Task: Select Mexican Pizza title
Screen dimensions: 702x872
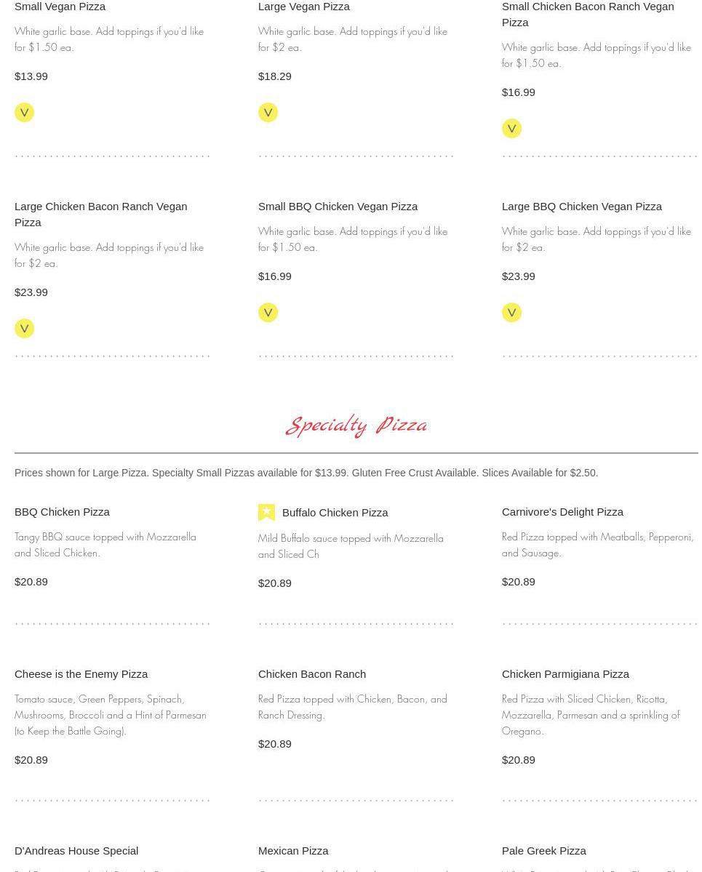Action: coord(293,850)
